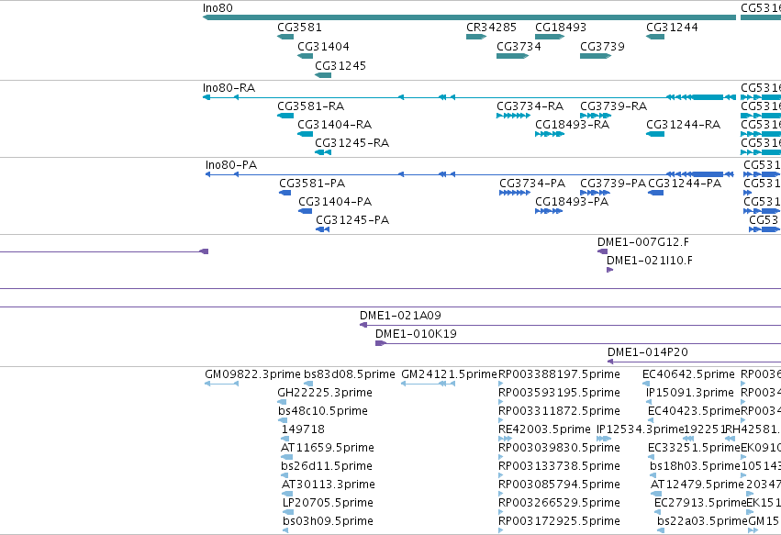Select the RE42003.5prime EST
781x535 pixels.
coord(505,439)
